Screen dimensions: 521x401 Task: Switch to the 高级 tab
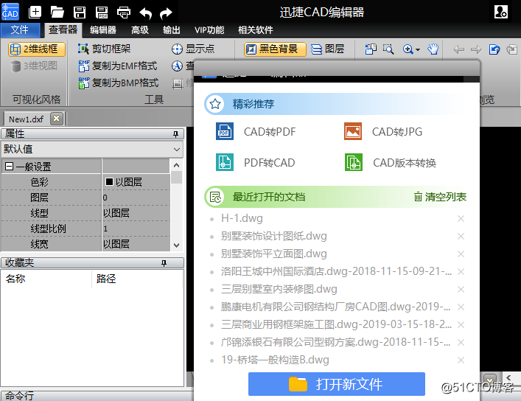coord(140,30)
